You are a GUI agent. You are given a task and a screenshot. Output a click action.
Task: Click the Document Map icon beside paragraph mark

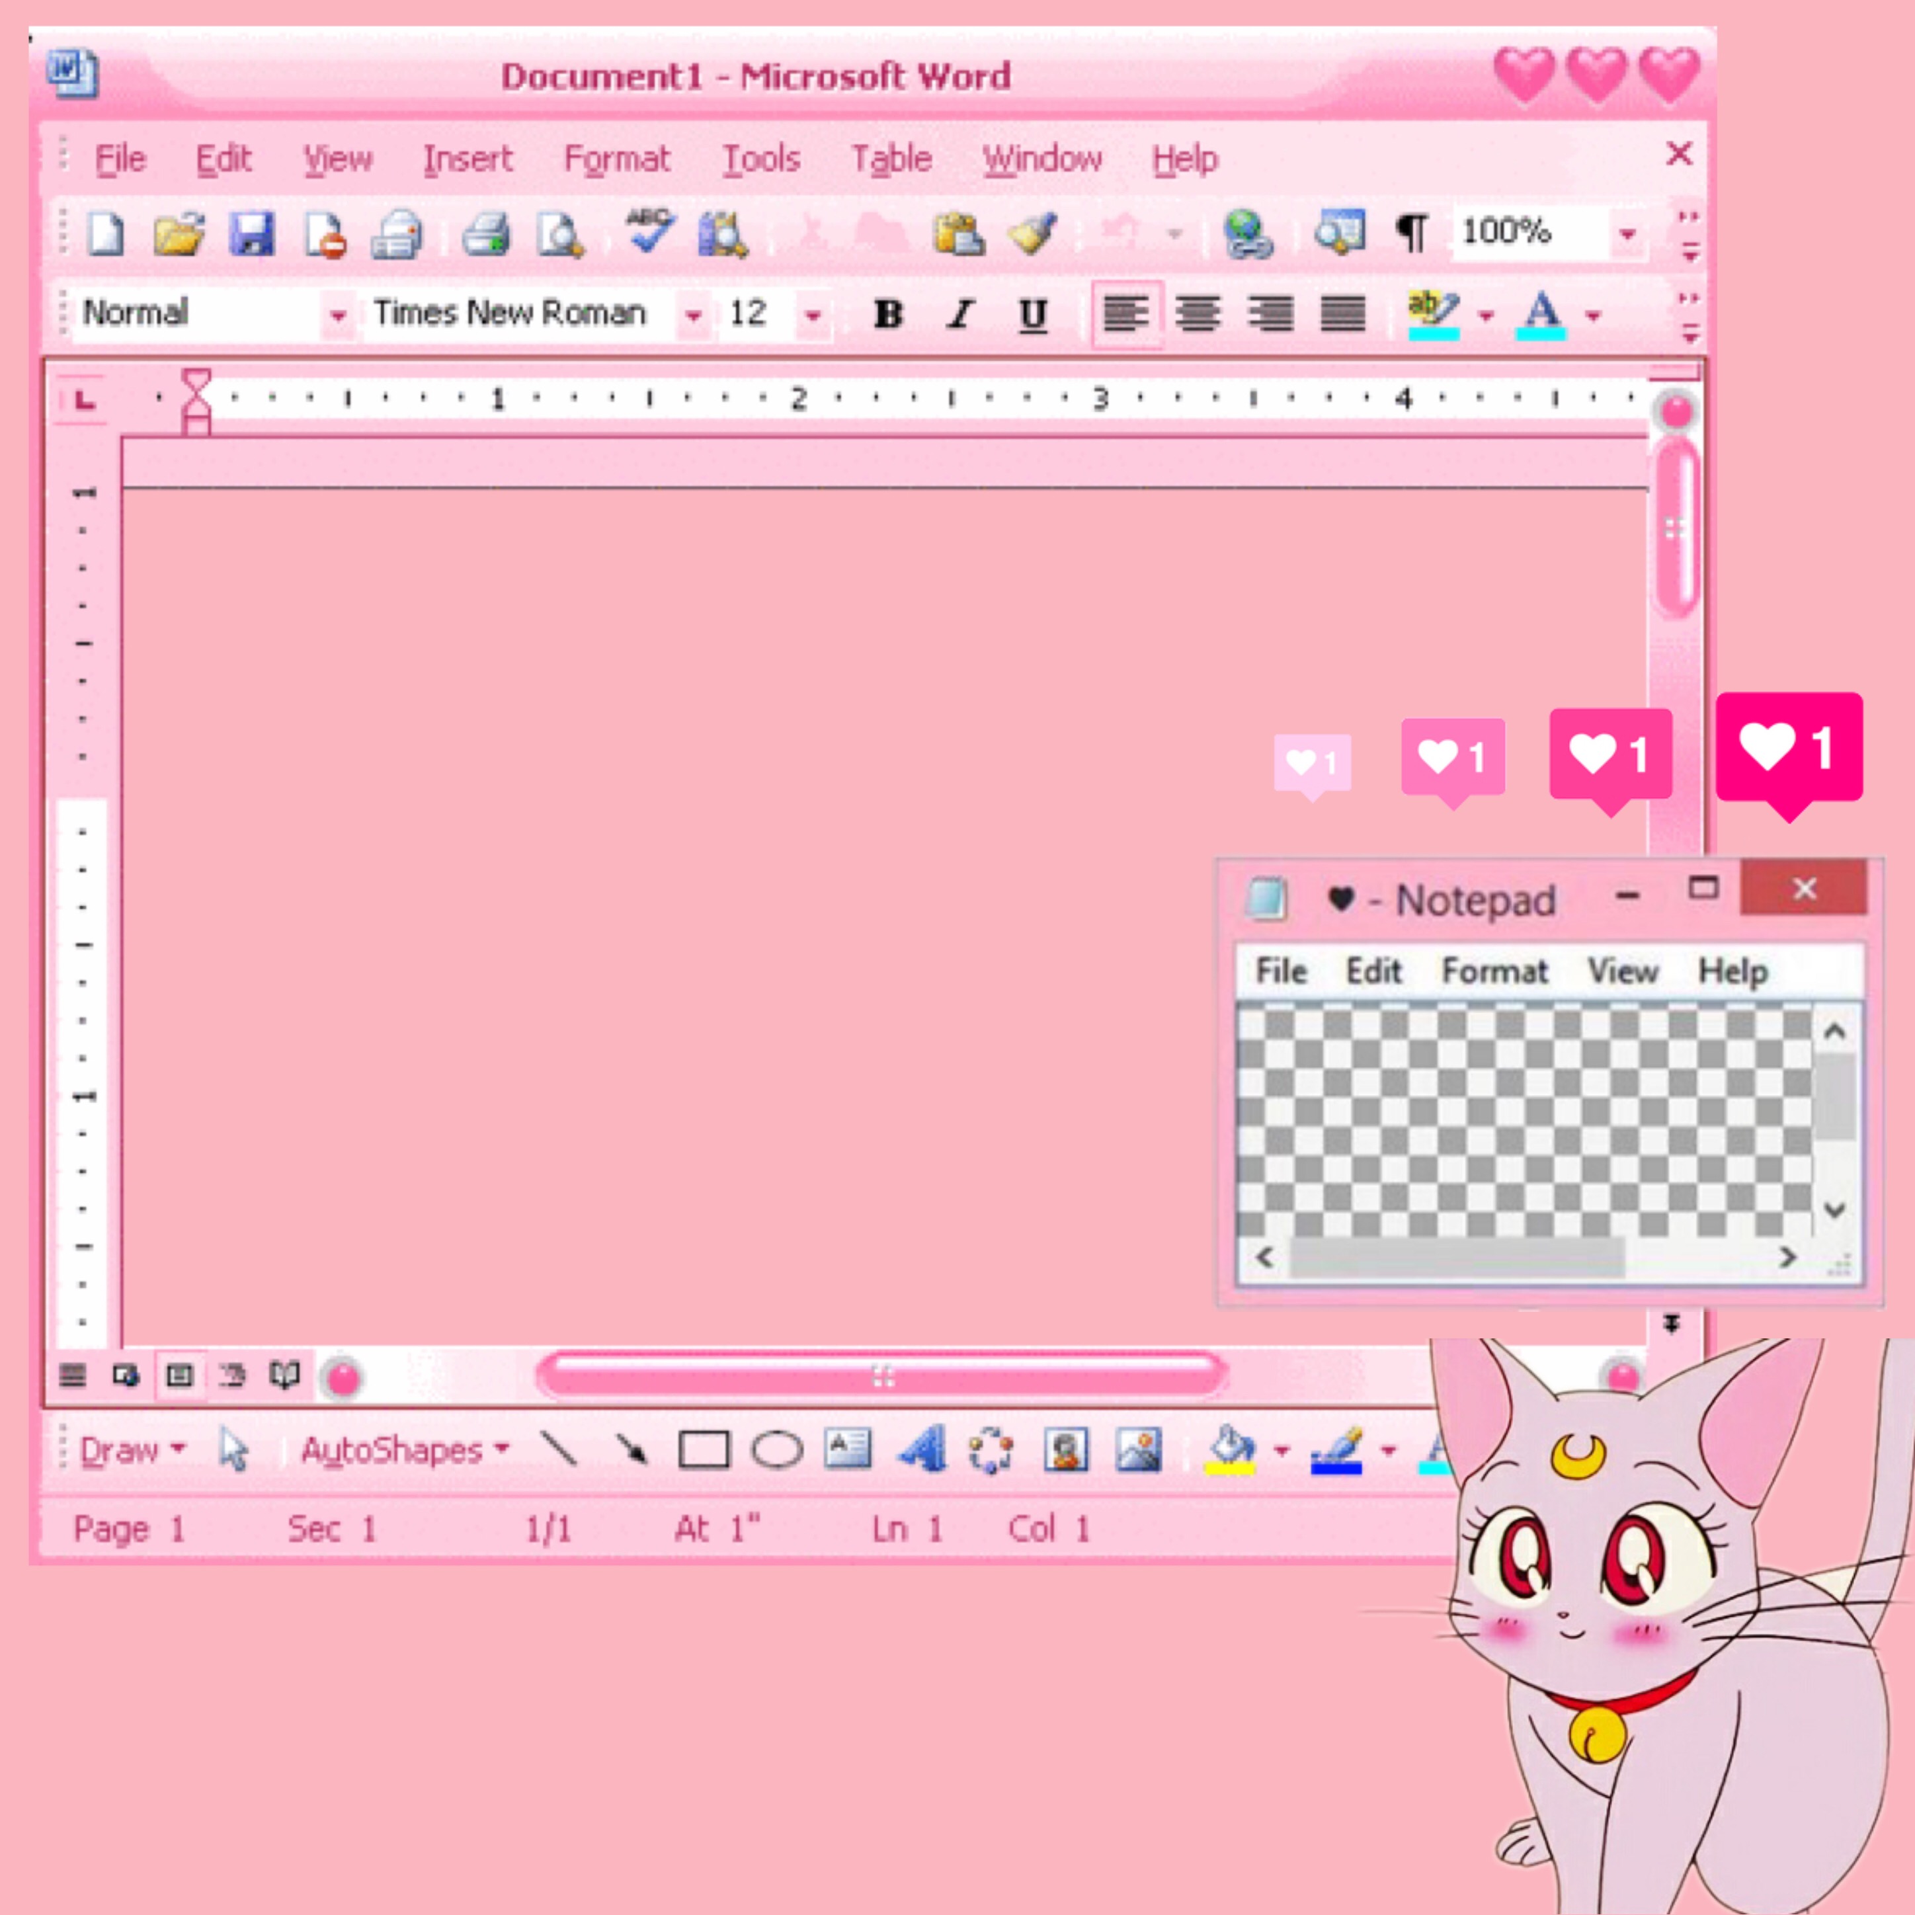coord(1339,232)
